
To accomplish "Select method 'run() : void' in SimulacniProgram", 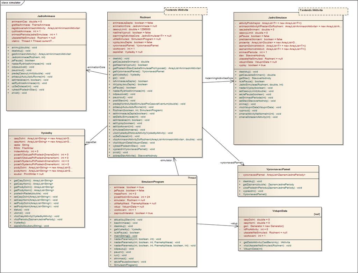I will (x=120, y=256).
